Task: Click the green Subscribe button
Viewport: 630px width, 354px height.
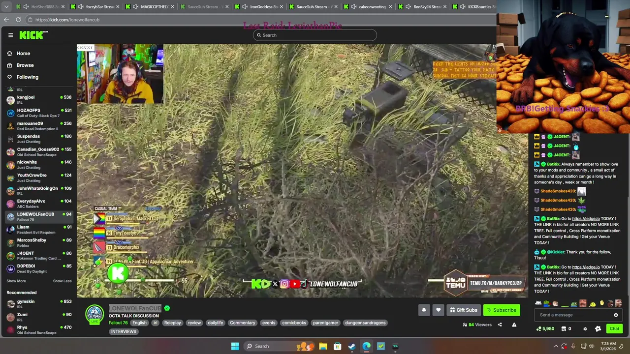Action: 502,310
